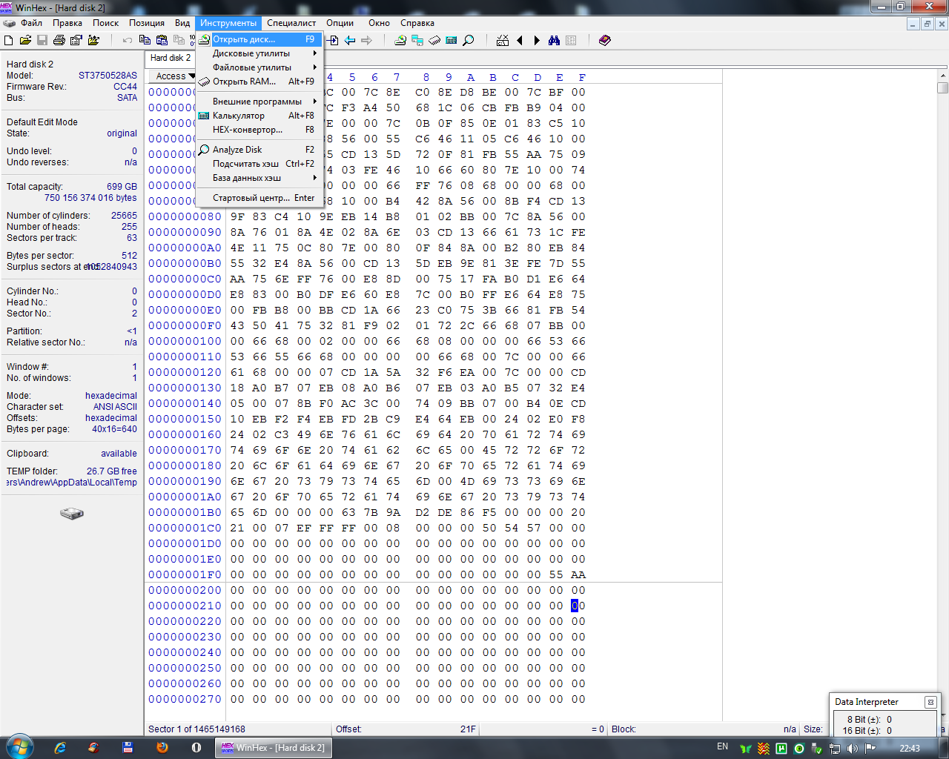Open the Опции menu
The height and width of the screenshot is (759, 949).
[x=340, y=23]
